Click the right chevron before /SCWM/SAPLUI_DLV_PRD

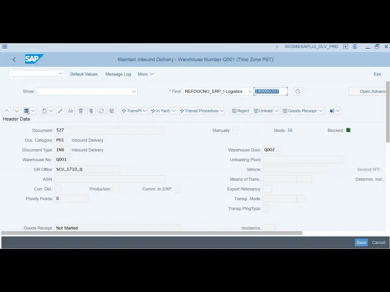tap(277, 46)
